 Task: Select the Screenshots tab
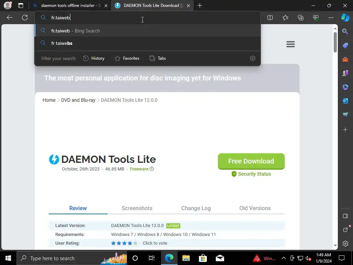pos(137,208)
